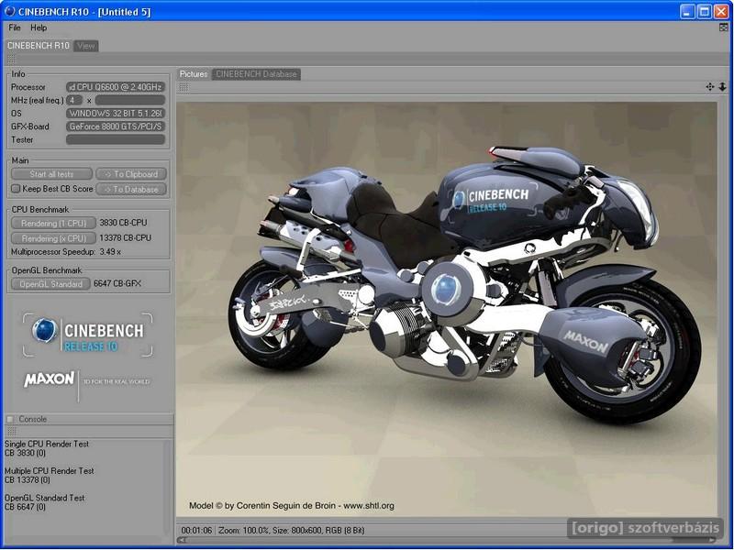Run the Rendering (x CPU) benchmark
This screenshot has width=734, height=550.
[53, 238]
